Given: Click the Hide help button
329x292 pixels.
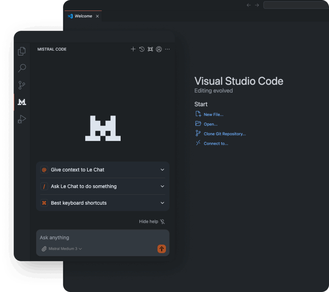Looking at the screenshot, I should 152,222.
